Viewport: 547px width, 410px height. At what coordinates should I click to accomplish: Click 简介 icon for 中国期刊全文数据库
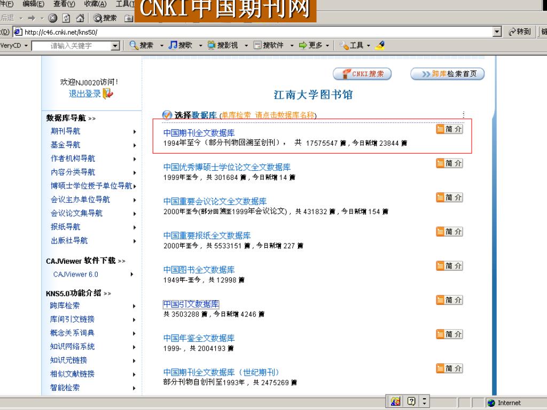click(450, 129)
